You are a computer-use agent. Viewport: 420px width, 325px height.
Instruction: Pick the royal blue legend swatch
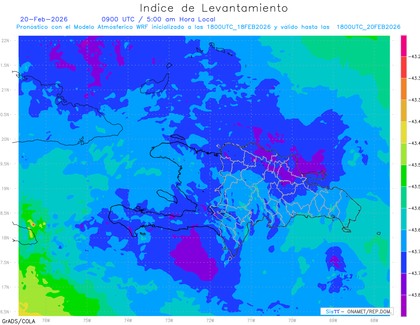[404, 262]
